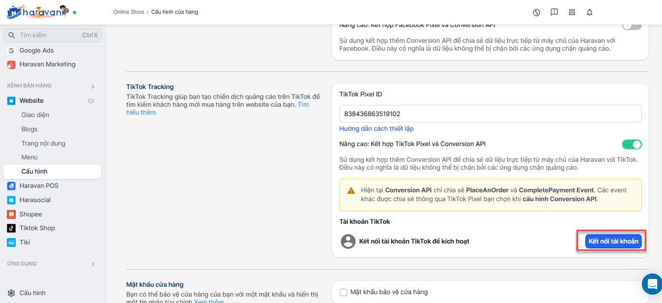662x303 pixels.
Task: Click the Haravan logo
Action: (37, 12)
